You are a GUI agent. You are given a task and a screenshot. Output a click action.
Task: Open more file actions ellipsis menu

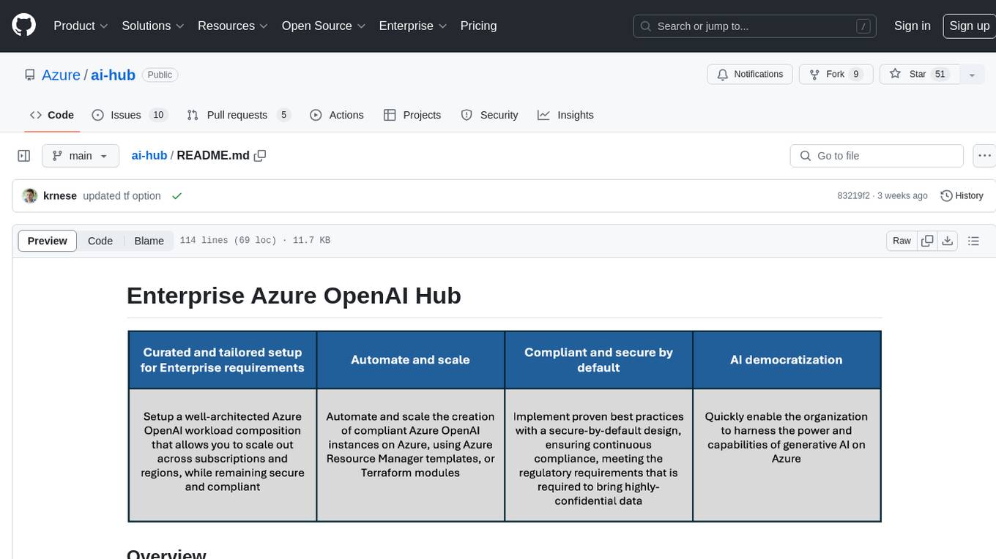984,156
